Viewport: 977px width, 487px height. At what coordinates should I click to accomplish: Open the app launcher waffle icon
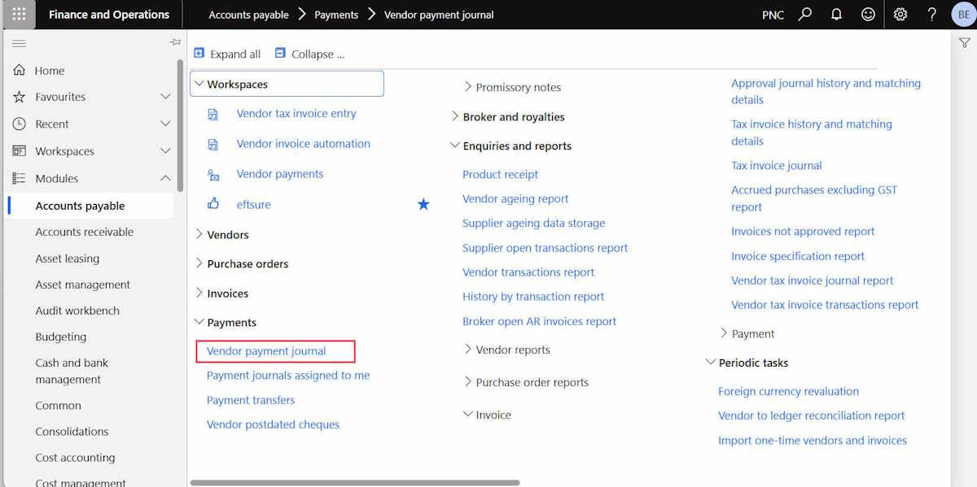[x=19, y=15]
